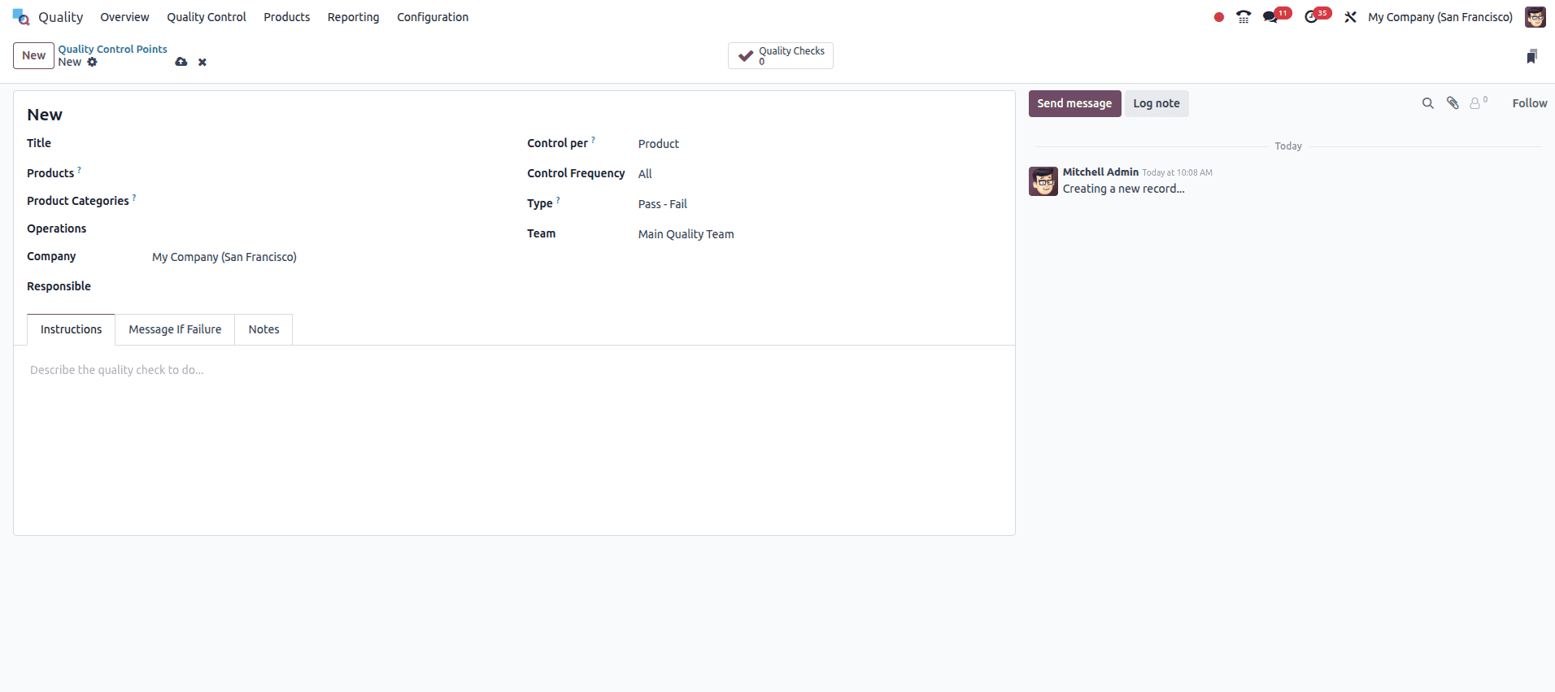Discard changes via the X icon
The image size is (1555, 692).
point(202,62)
